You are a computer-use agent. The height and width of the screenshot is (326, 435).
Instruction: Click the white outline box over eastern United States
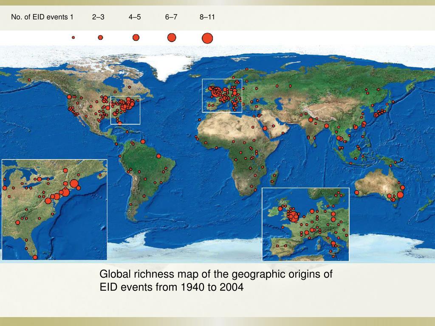tap(125, 110)
